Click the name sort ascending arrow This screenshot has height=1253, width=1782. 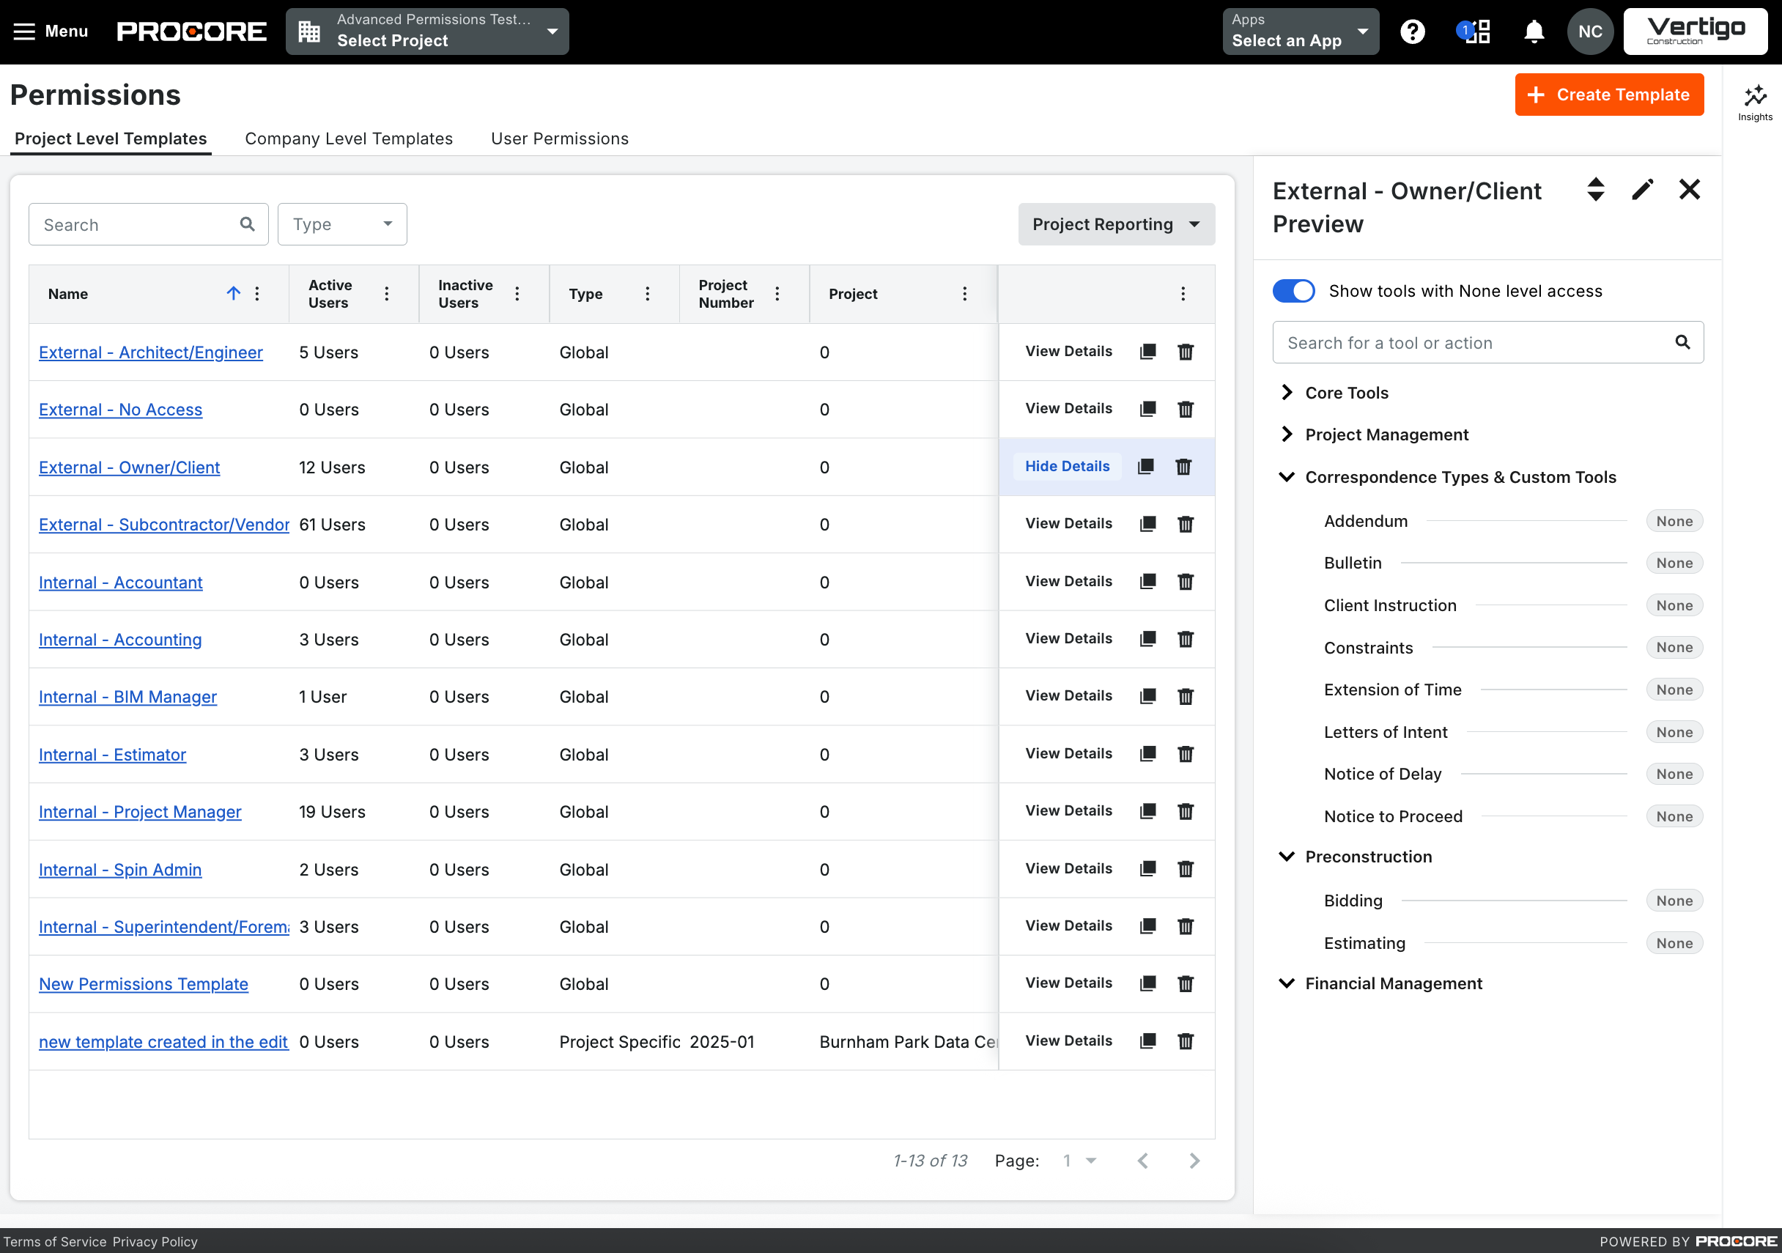click(233, 292)
